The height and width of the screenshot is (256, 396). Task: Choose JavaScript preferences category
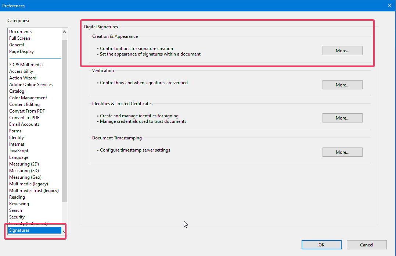[x=19, y=151]
